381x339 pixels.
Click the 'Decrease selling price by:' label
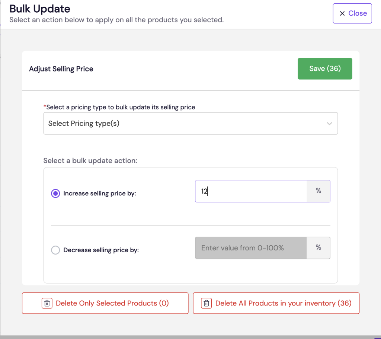[101, 250]
